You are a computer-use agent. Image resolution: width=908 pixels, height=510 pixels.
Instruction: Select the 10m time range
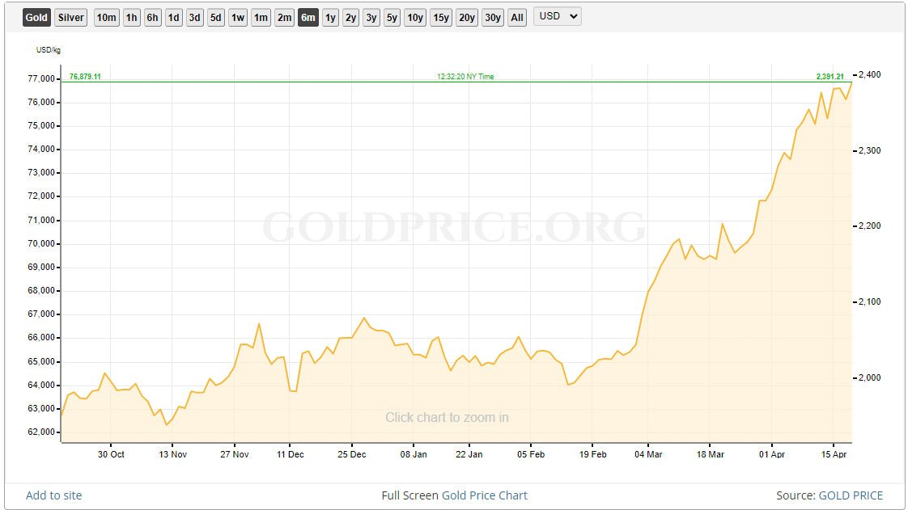click(106, 17)
